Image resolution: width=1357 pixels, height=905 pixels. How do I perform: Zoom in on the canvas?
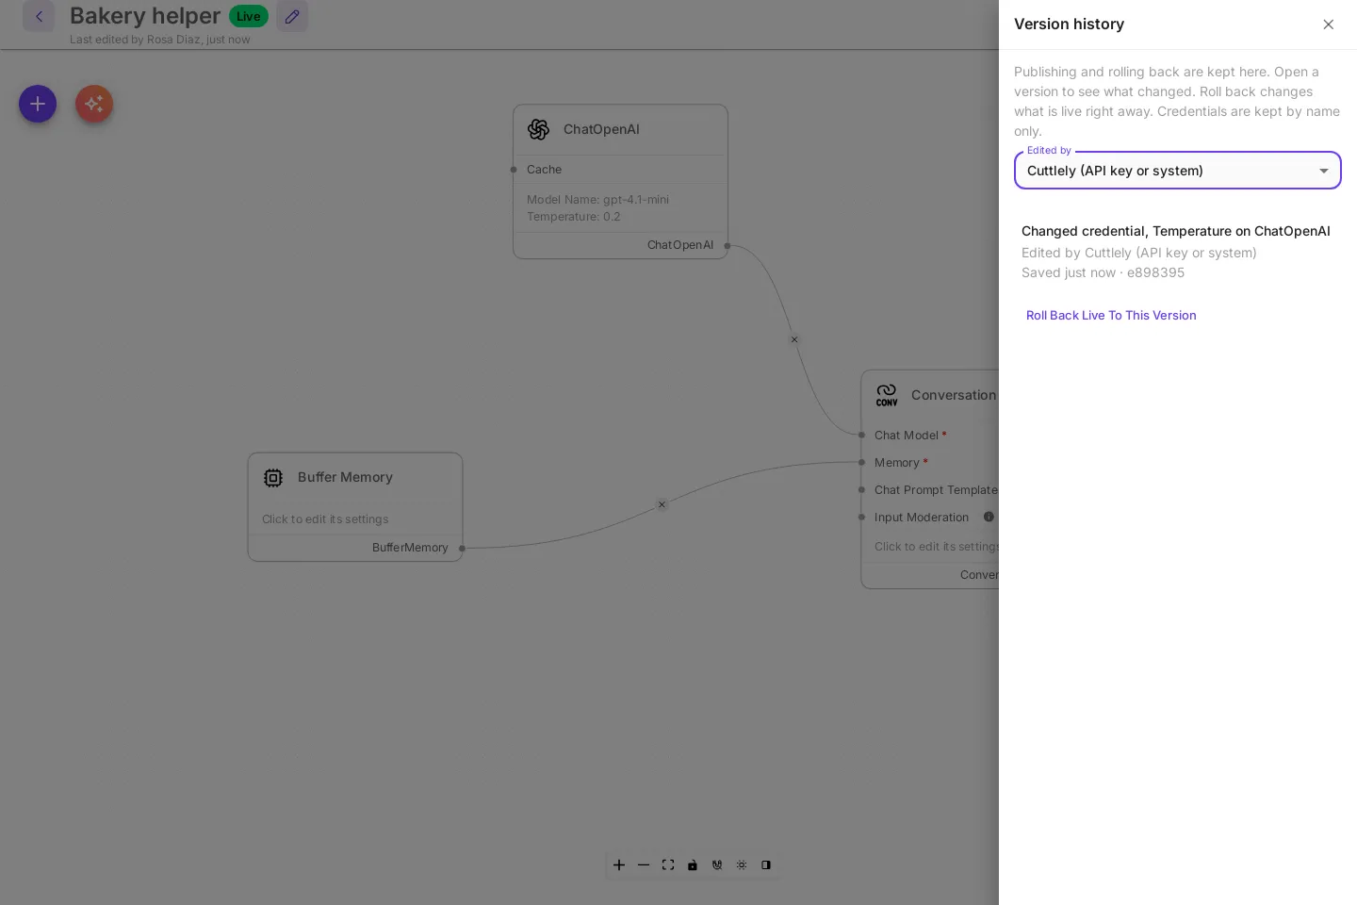point(619,864)
